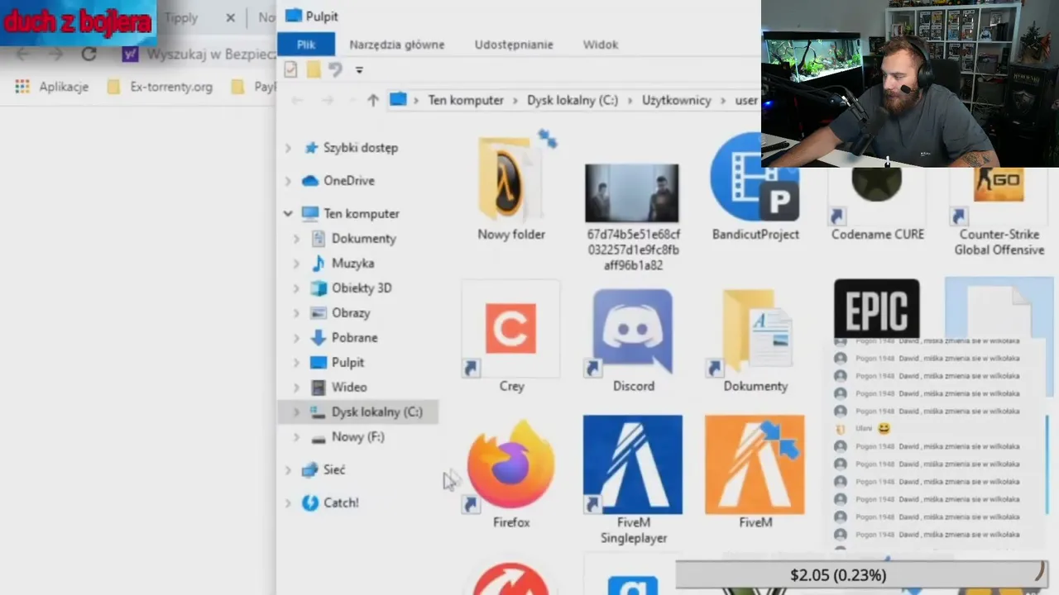Expand the Catch! tree node
The image size is (1059, 595).
point(288,503)
